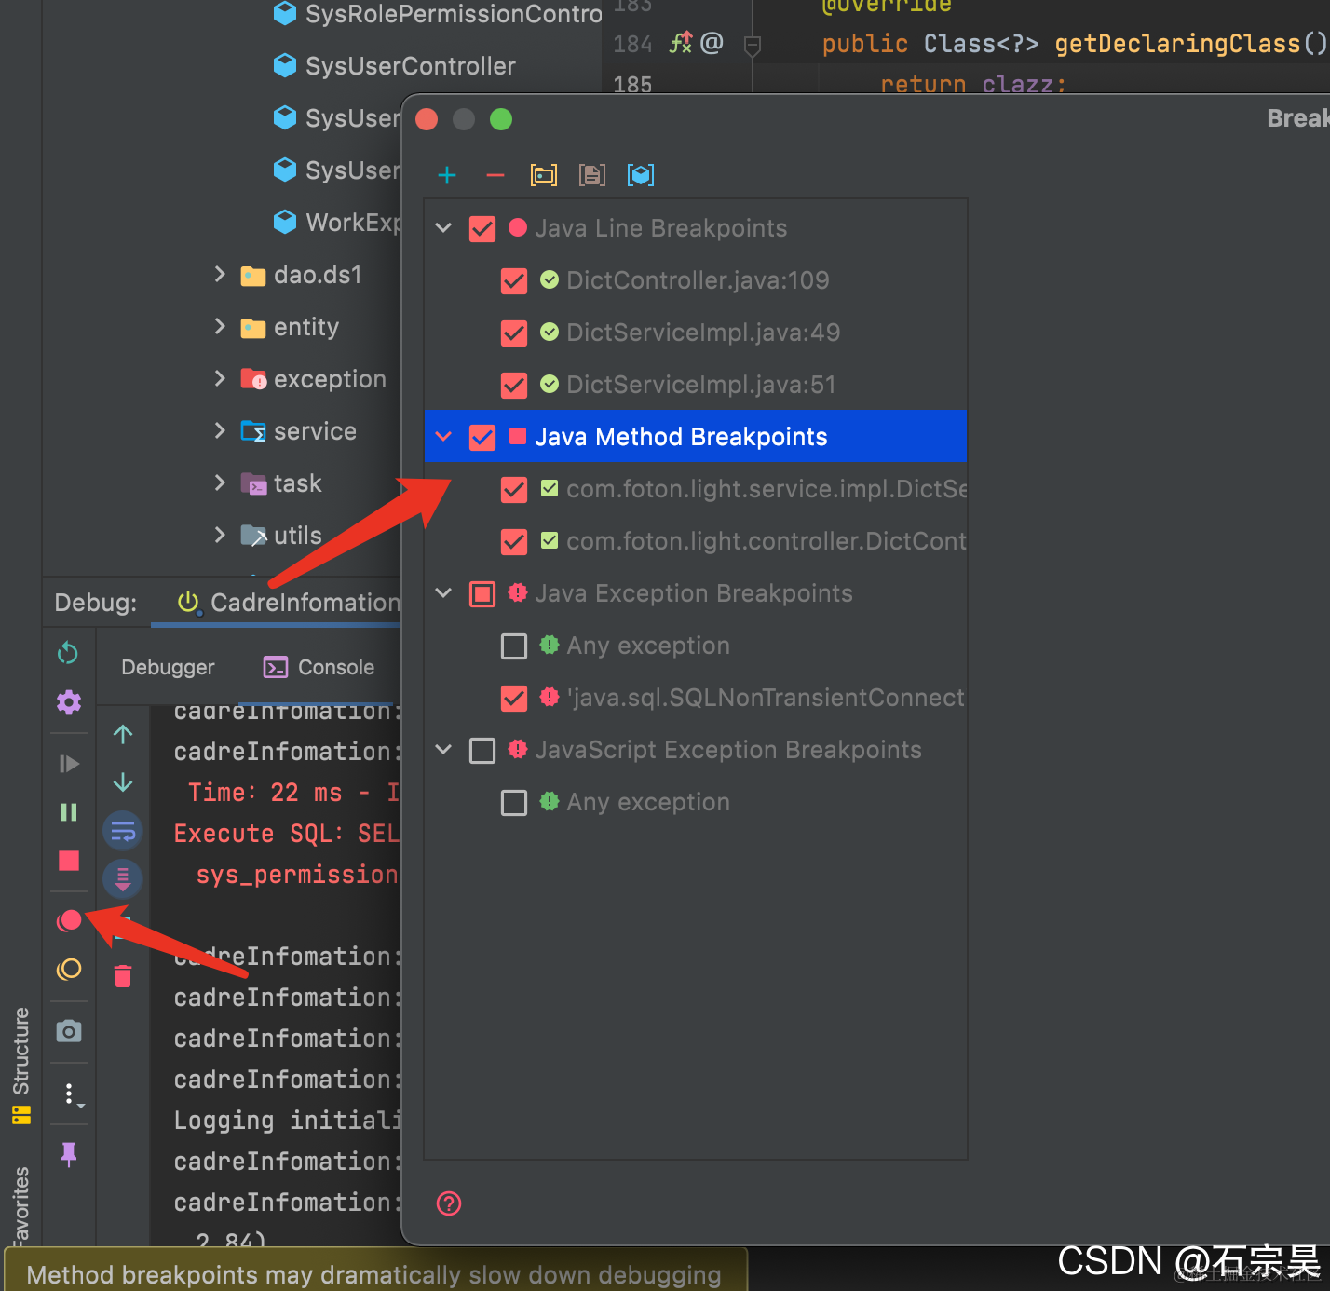Screen dimensions: 1330x1291
Task: Uncheck DictController.java:109 breakpoint
Action: (x=514, y=280)
